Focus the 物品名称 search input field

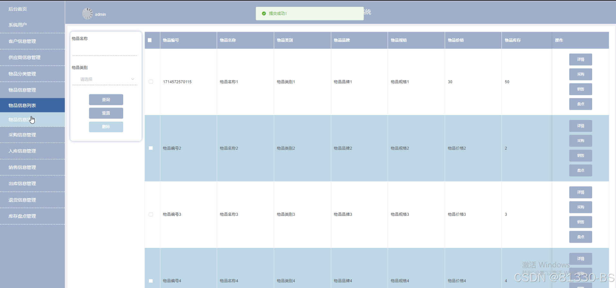105,50
